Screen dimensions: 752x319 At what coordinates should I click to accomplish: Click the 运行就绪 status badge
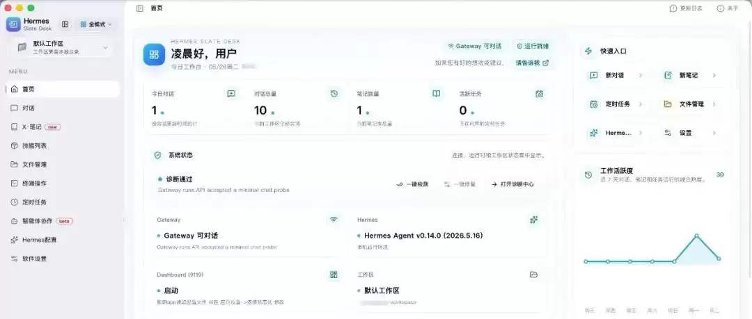(x=533, y=46)
